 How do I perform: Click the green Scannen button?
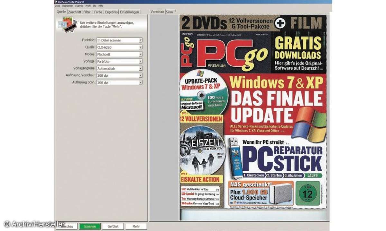tap(90, 226)
